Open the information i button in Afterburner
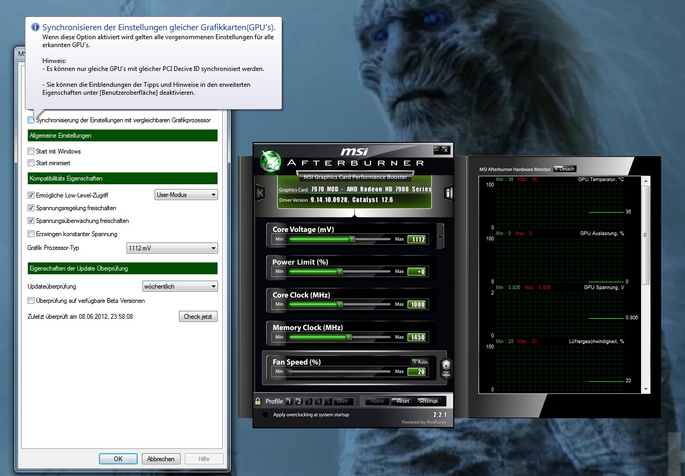 pyautogui.click(x=449, y=193)
